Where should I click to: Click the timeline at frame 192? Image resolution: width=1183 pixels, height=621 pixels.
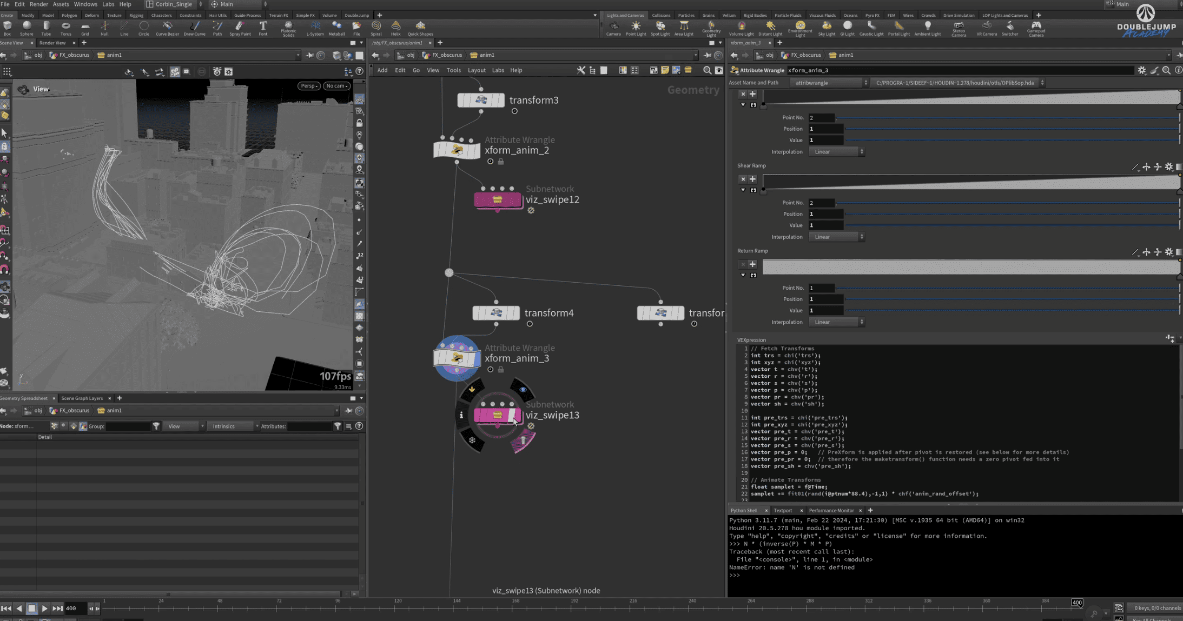tap(574, 608)
